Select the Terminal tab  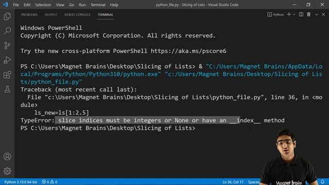click(x=105, y=15)
